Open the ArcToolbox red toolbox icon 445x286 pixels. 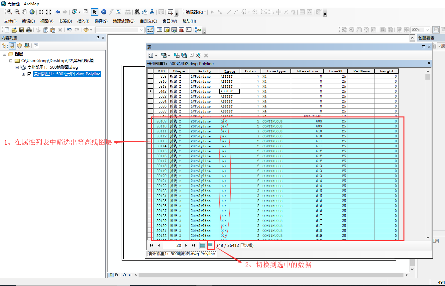[x=181, y=30]
